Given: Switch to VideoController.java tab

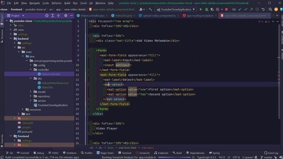Looking at the screenshot, I should (92, 16).
